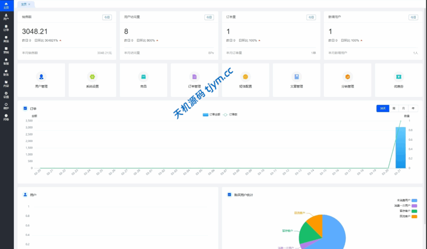Go to 营销 in sidebar
The width and height of the screenshot is (427, 249).
pyautogui.click(x=6, y=50)
